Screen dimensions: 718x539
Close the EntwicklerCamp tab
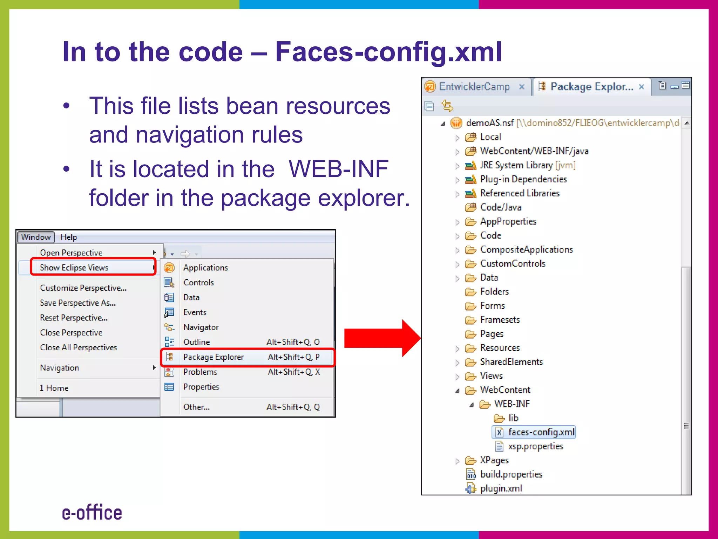[x=522, y=87]
